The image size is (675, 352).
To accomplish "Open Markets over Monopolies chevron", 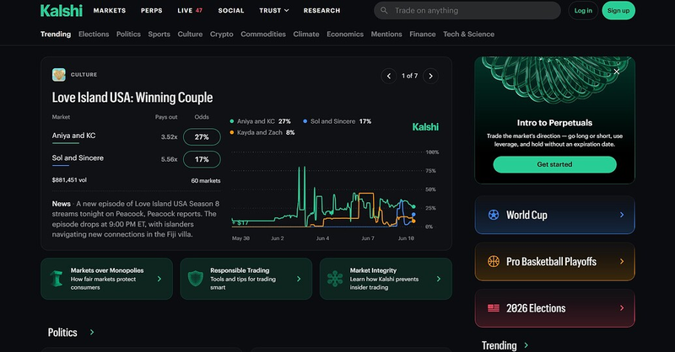I will click(159, 279).
